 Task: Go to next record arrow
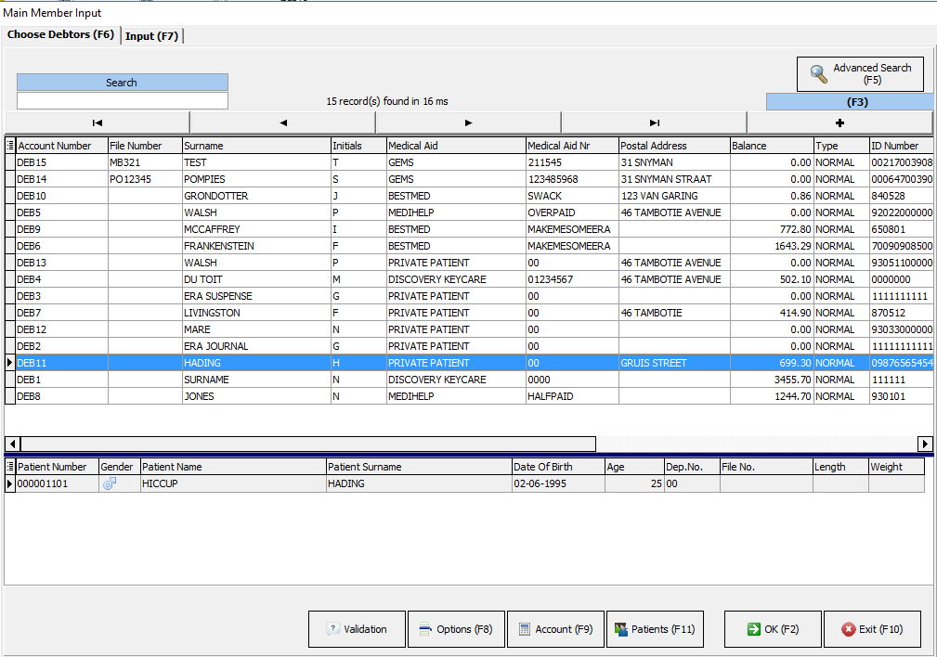click(468, 122)
